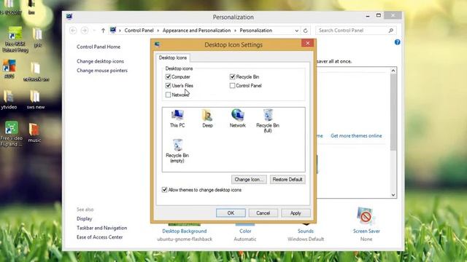The image size is (467, 262).
Task: Refresh the Personalization address bar
Action: [305, 31]
